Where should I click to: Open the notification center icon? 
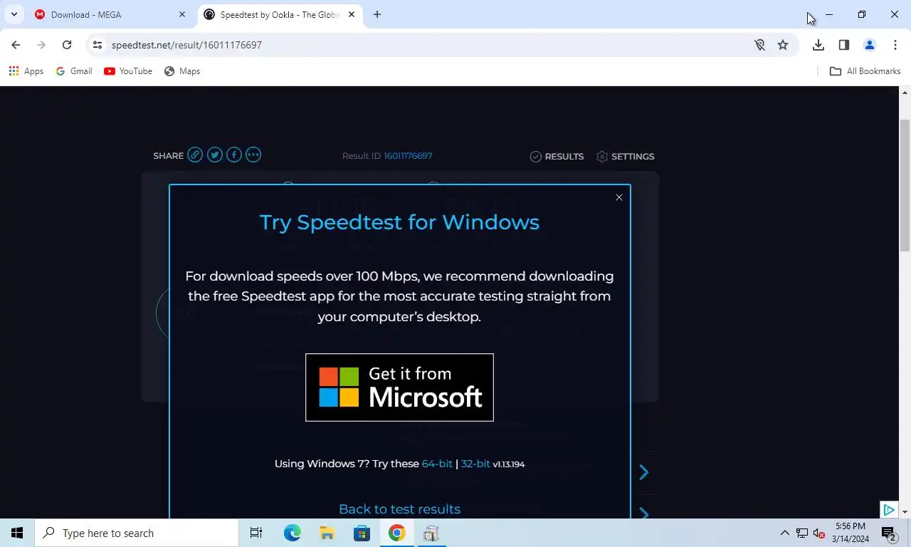[889, 533]
